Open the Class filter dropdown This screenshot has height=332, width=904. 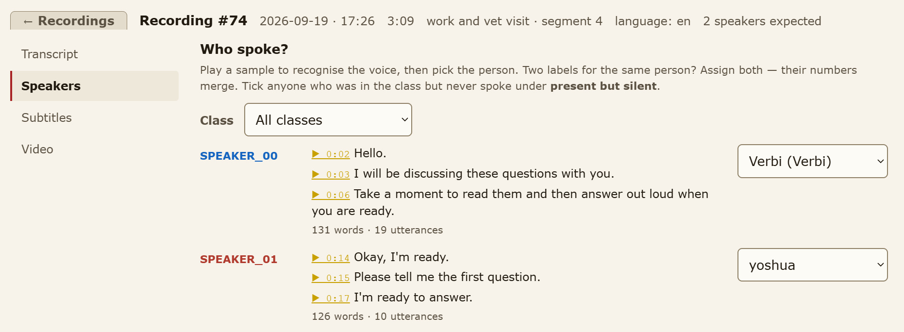click(x=328, y=120)
